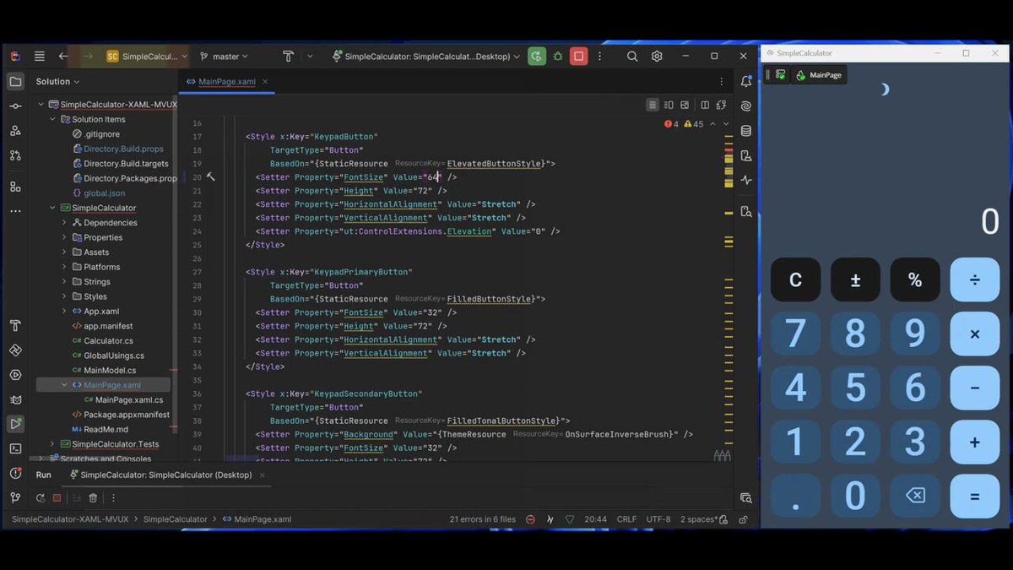Open run configuration SimpleCalculator Desktop dropdown
This screenshot has width=1013, height=570.
[426, 57]
